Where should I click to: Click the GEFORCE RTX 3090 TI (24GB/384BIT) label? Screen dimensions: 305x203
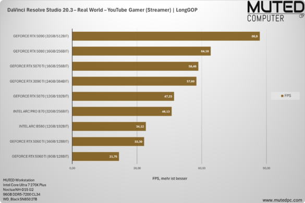point(39,81)
